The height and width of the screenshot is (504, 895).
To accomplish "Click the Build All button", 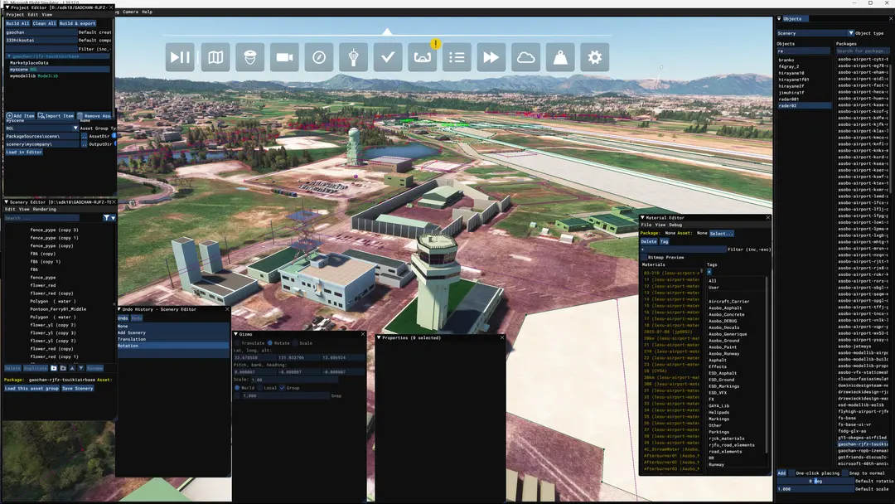I will 17,23.
